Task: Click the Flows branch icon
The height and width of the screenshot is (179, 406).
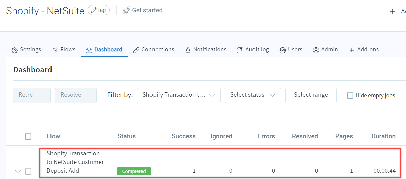Action: pos(55,50)
